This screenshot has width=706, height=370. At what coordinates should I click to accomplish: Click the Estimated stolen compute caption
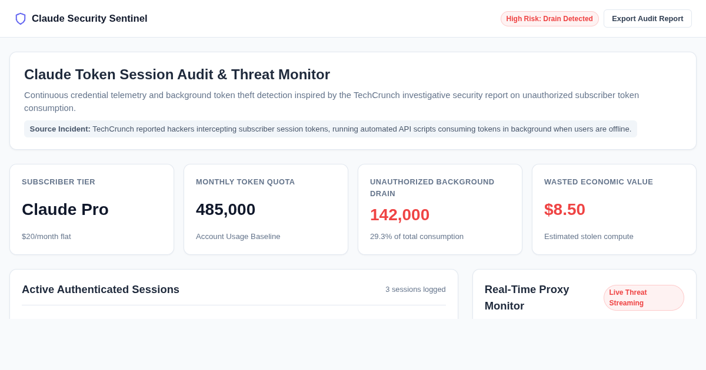589,237
